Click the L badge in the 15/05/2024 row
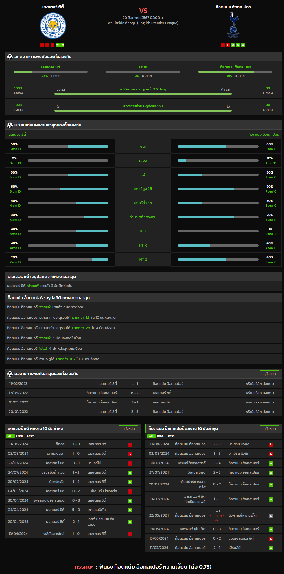This screenshot has height=574, width=284. click(x=271, y=539)
